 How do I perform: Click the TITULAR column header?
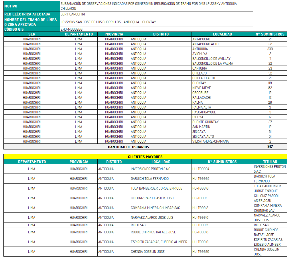[270, 162]
